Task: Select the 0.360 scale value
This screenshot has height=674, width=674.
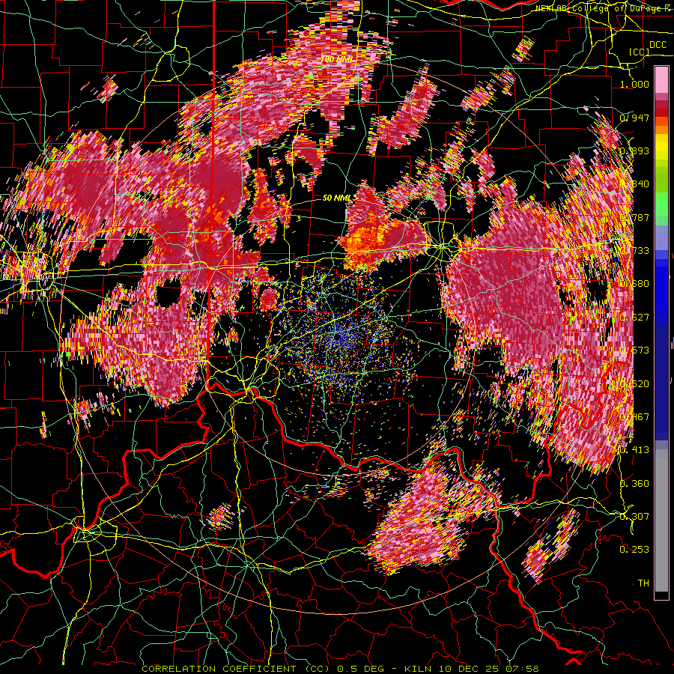Action: [634, 484]
